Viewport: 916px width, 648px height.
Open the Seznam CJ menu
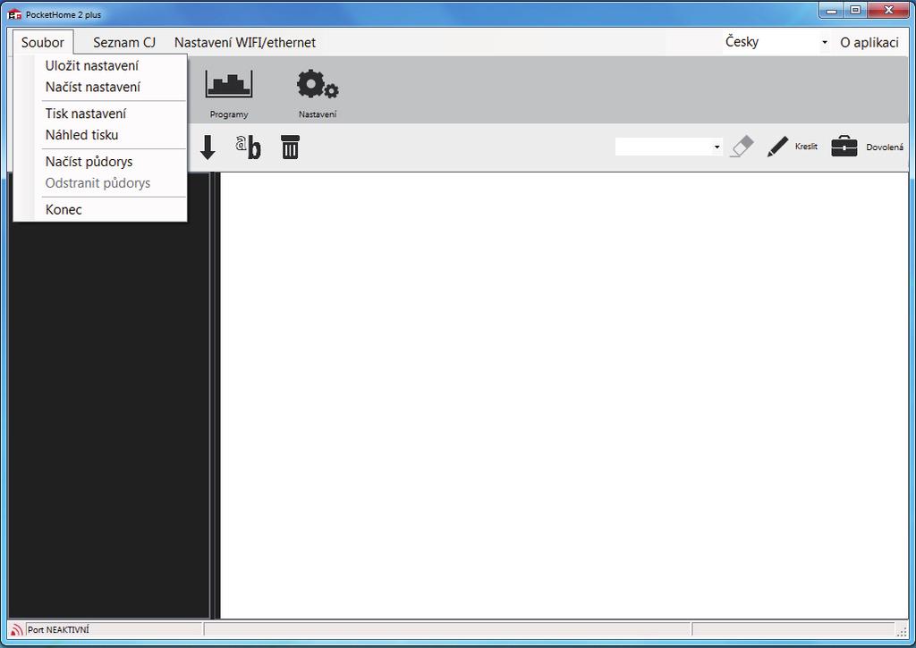pos(123,43)
